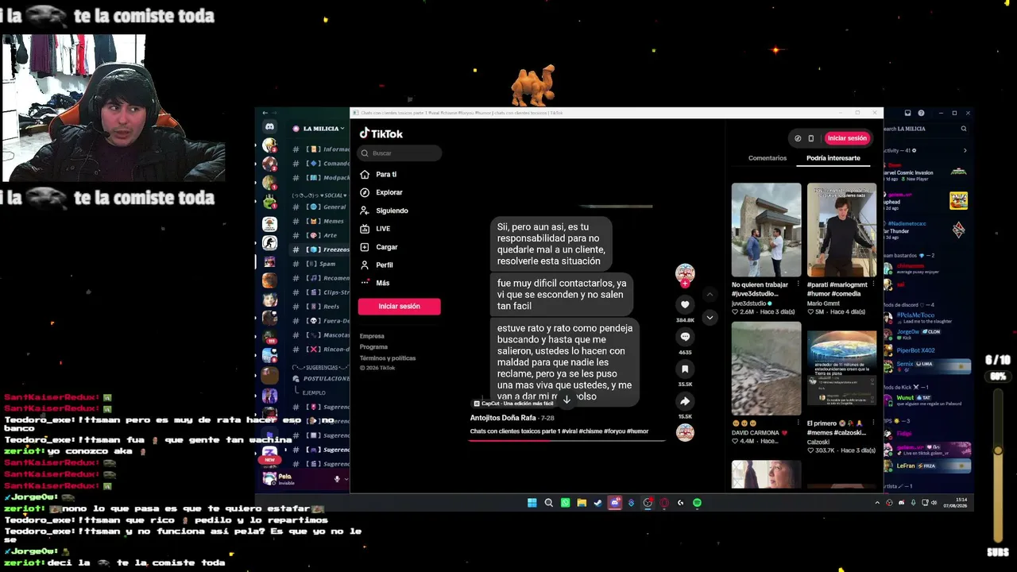Click LeFran in Discord member list
This screenshot has height=572, width=1017.
pyautogui.click(x=927, y=466)
